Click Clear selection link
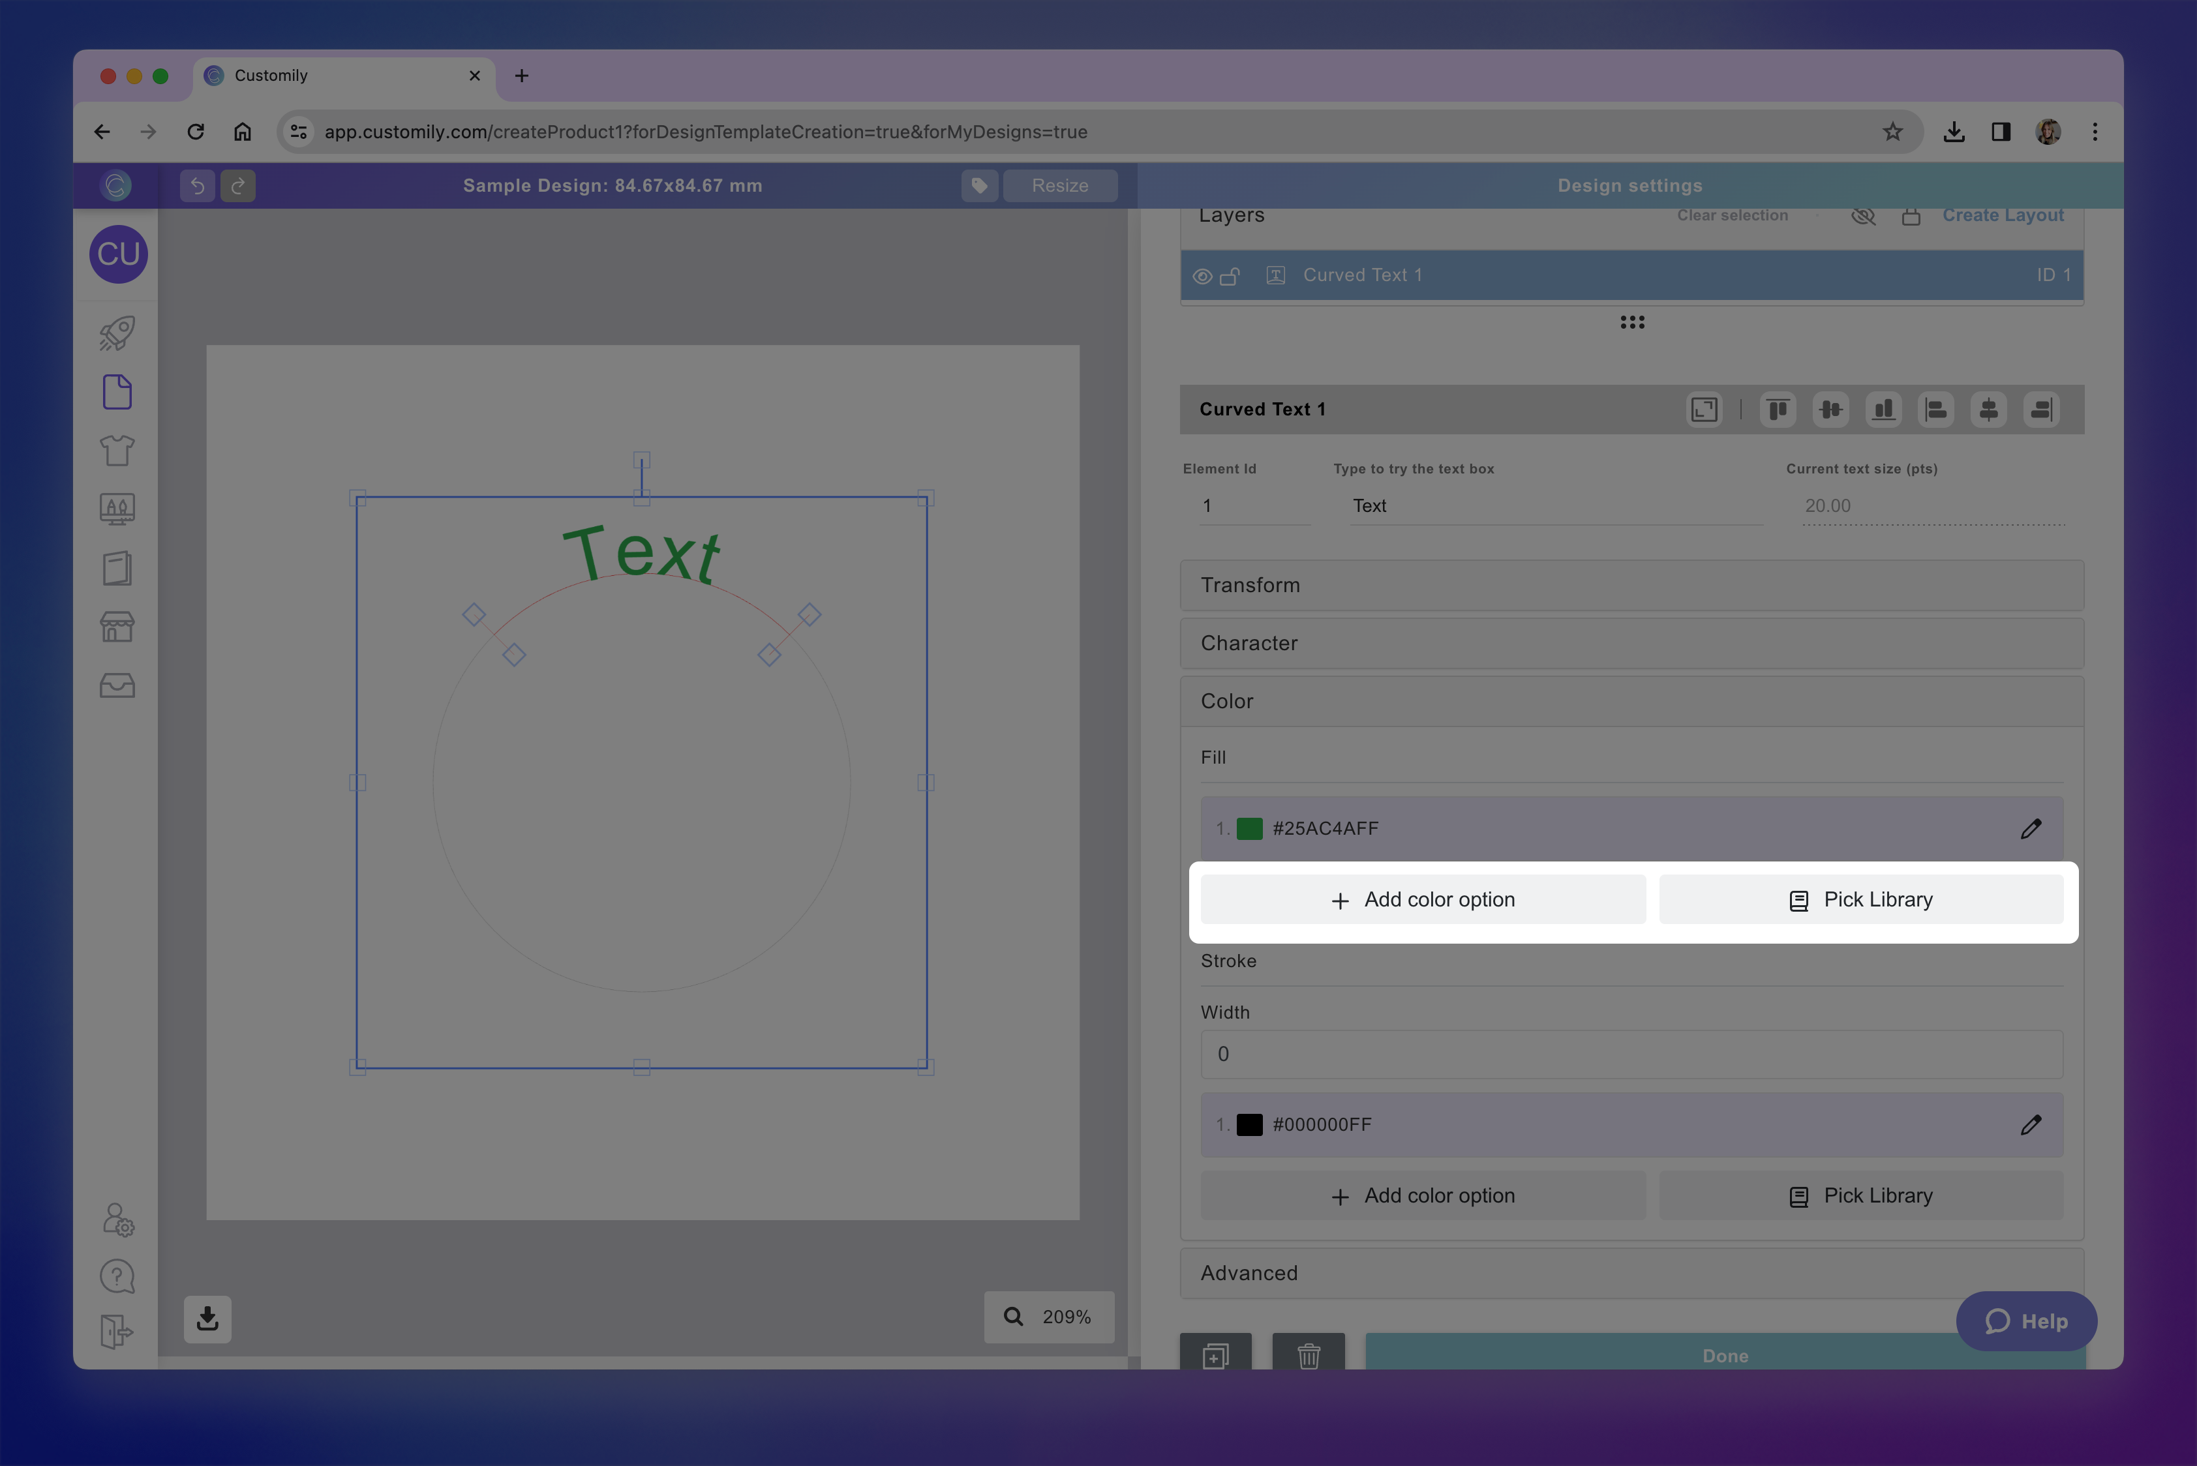This screenshot has width=2197, height=1466. pos(1732,215)
